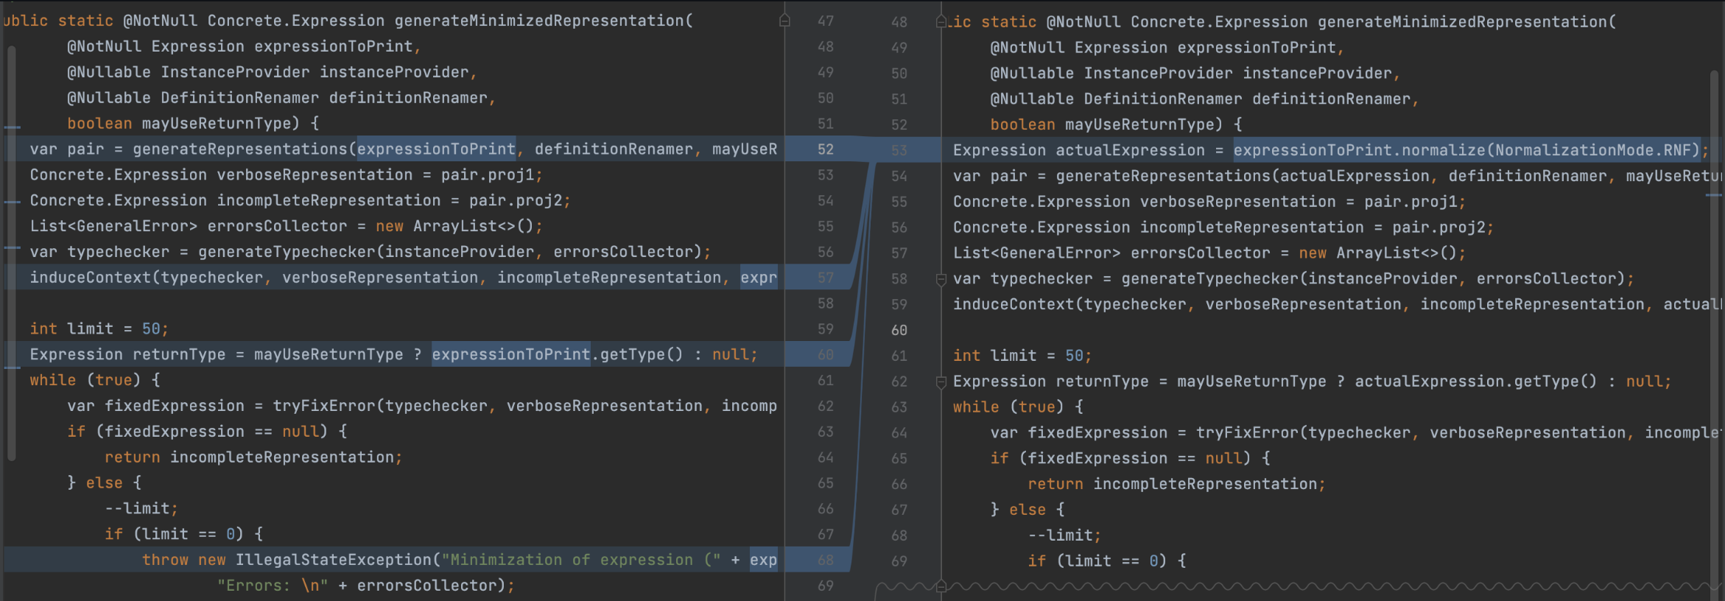Select left line number 52 in gutter
This screenshot has height=601, width=1725.
[826, 150]
